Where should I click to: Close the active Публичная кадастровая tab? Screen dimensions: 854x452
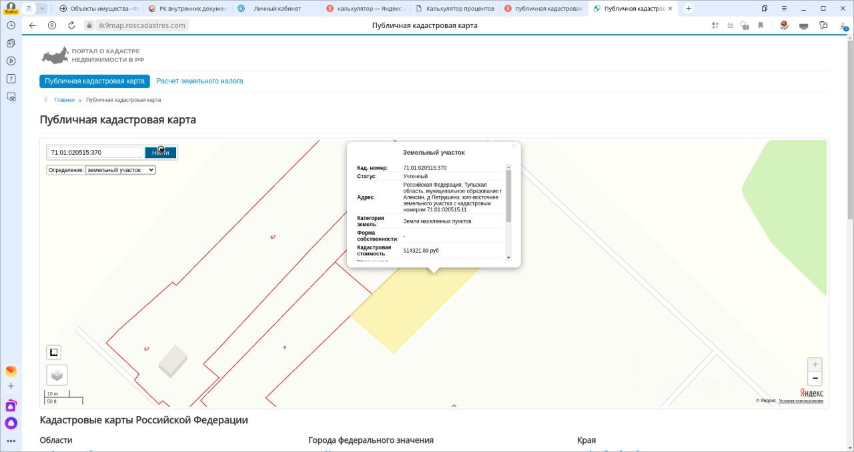click(x=671, y=9)
